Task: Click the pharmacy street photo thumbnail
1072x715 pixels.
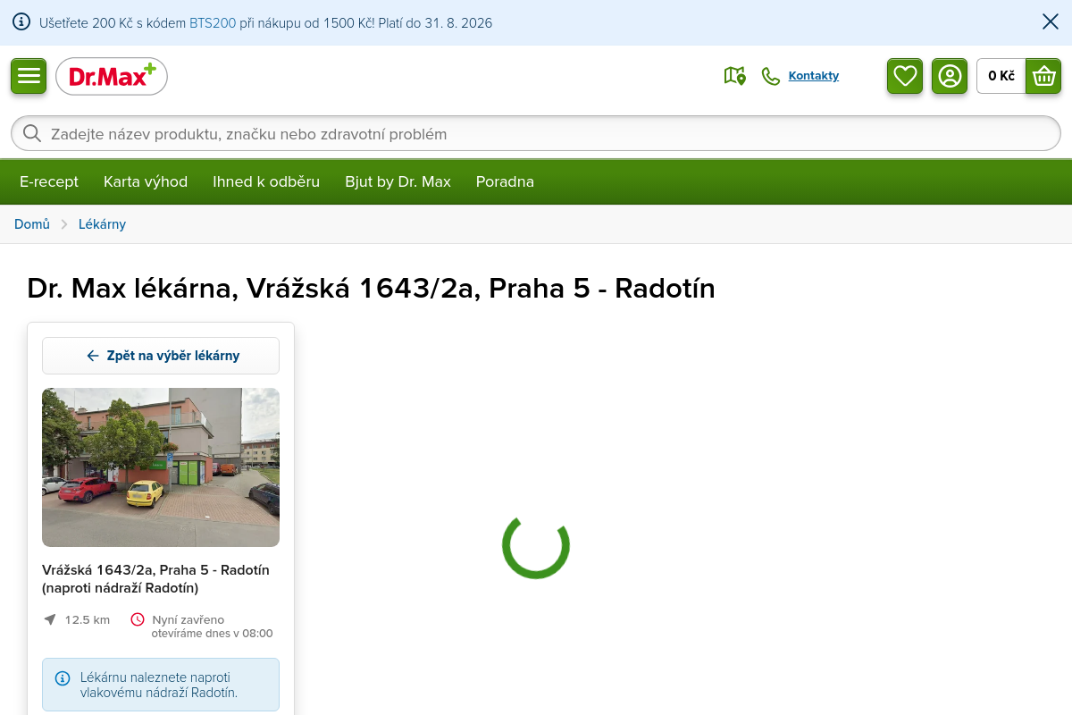Action: (161, 467)
